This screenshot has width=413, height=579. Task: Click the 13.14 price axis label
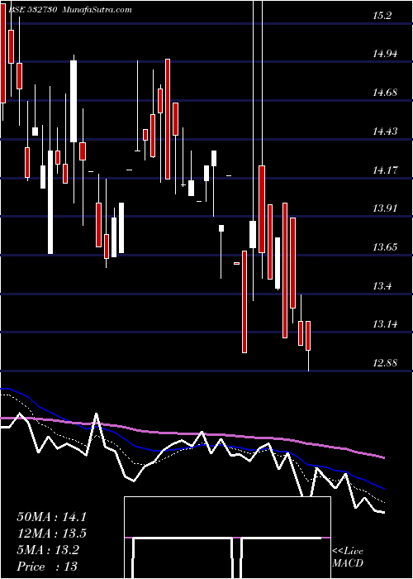[386, 324]
